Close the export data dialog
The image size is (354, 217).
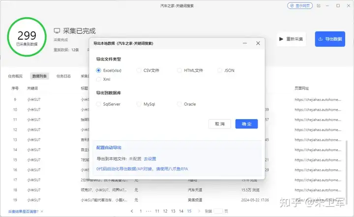coord(258,43)
